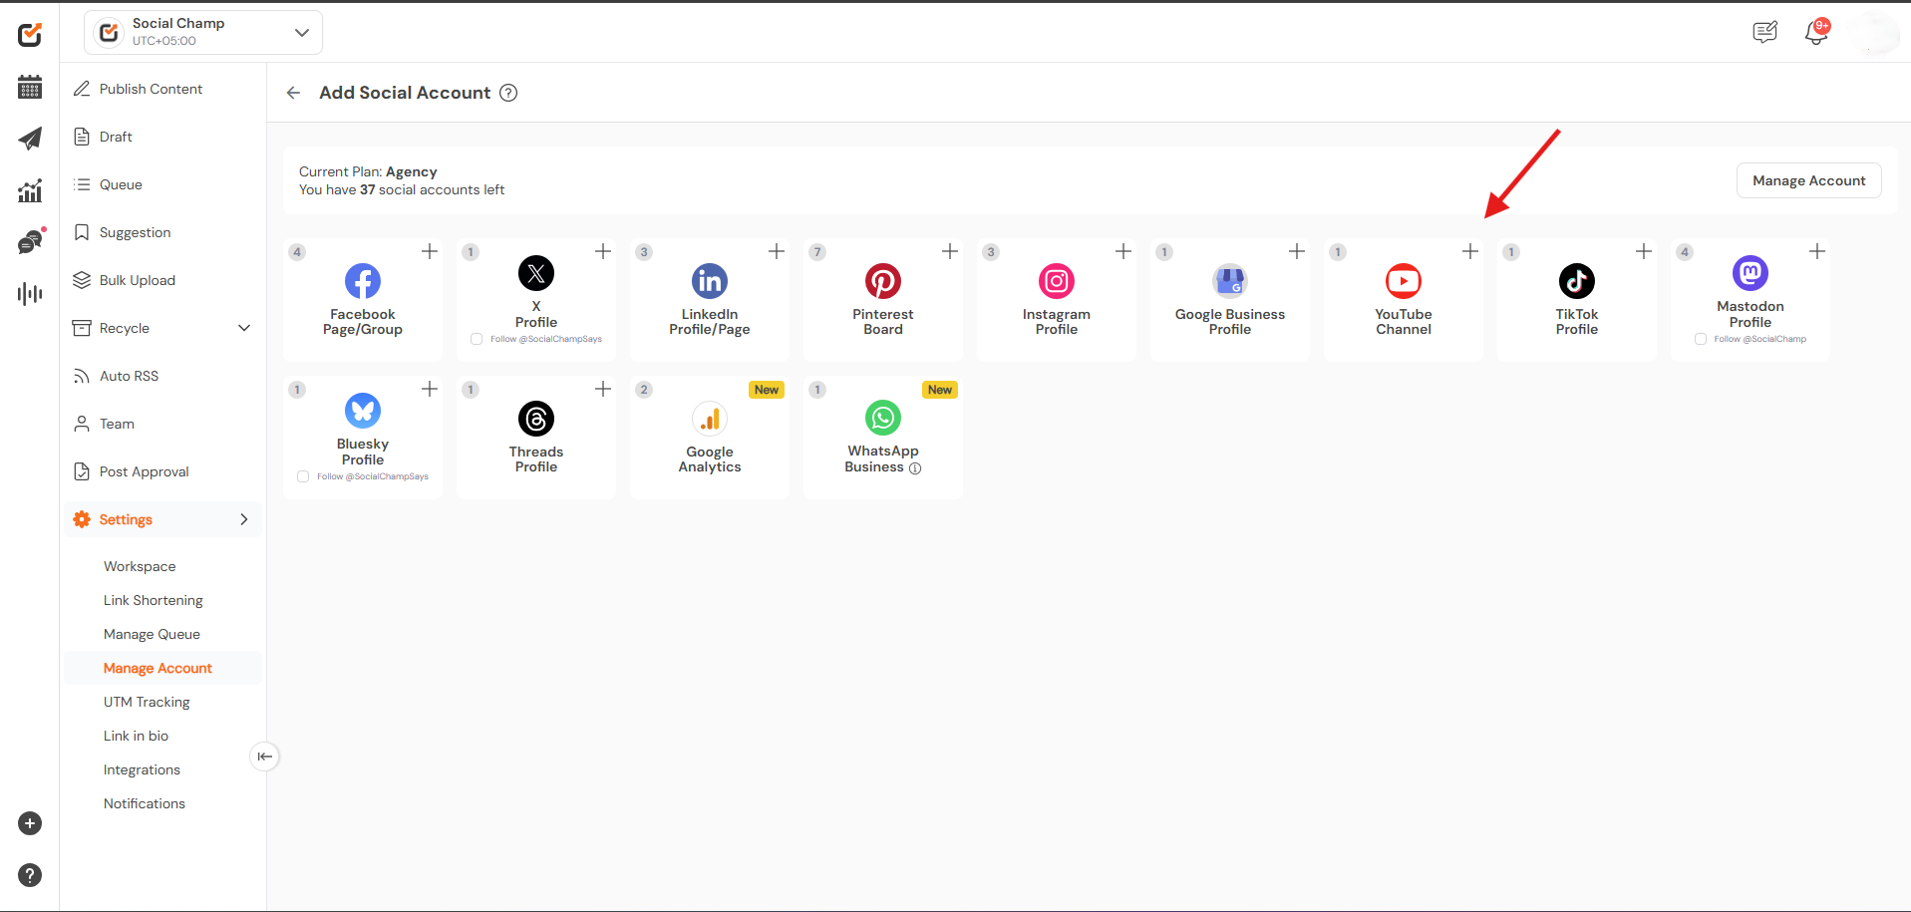Open Link in bio settings
The height and width of the screenshot is (912, 1911).
point(136,736)
